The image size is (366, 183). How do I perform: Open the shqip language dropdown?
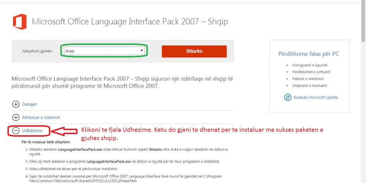coord(104,51)
